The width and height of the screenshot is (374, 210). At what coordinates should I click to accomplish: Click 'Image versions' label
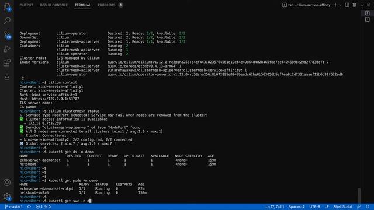pos(34,62)
